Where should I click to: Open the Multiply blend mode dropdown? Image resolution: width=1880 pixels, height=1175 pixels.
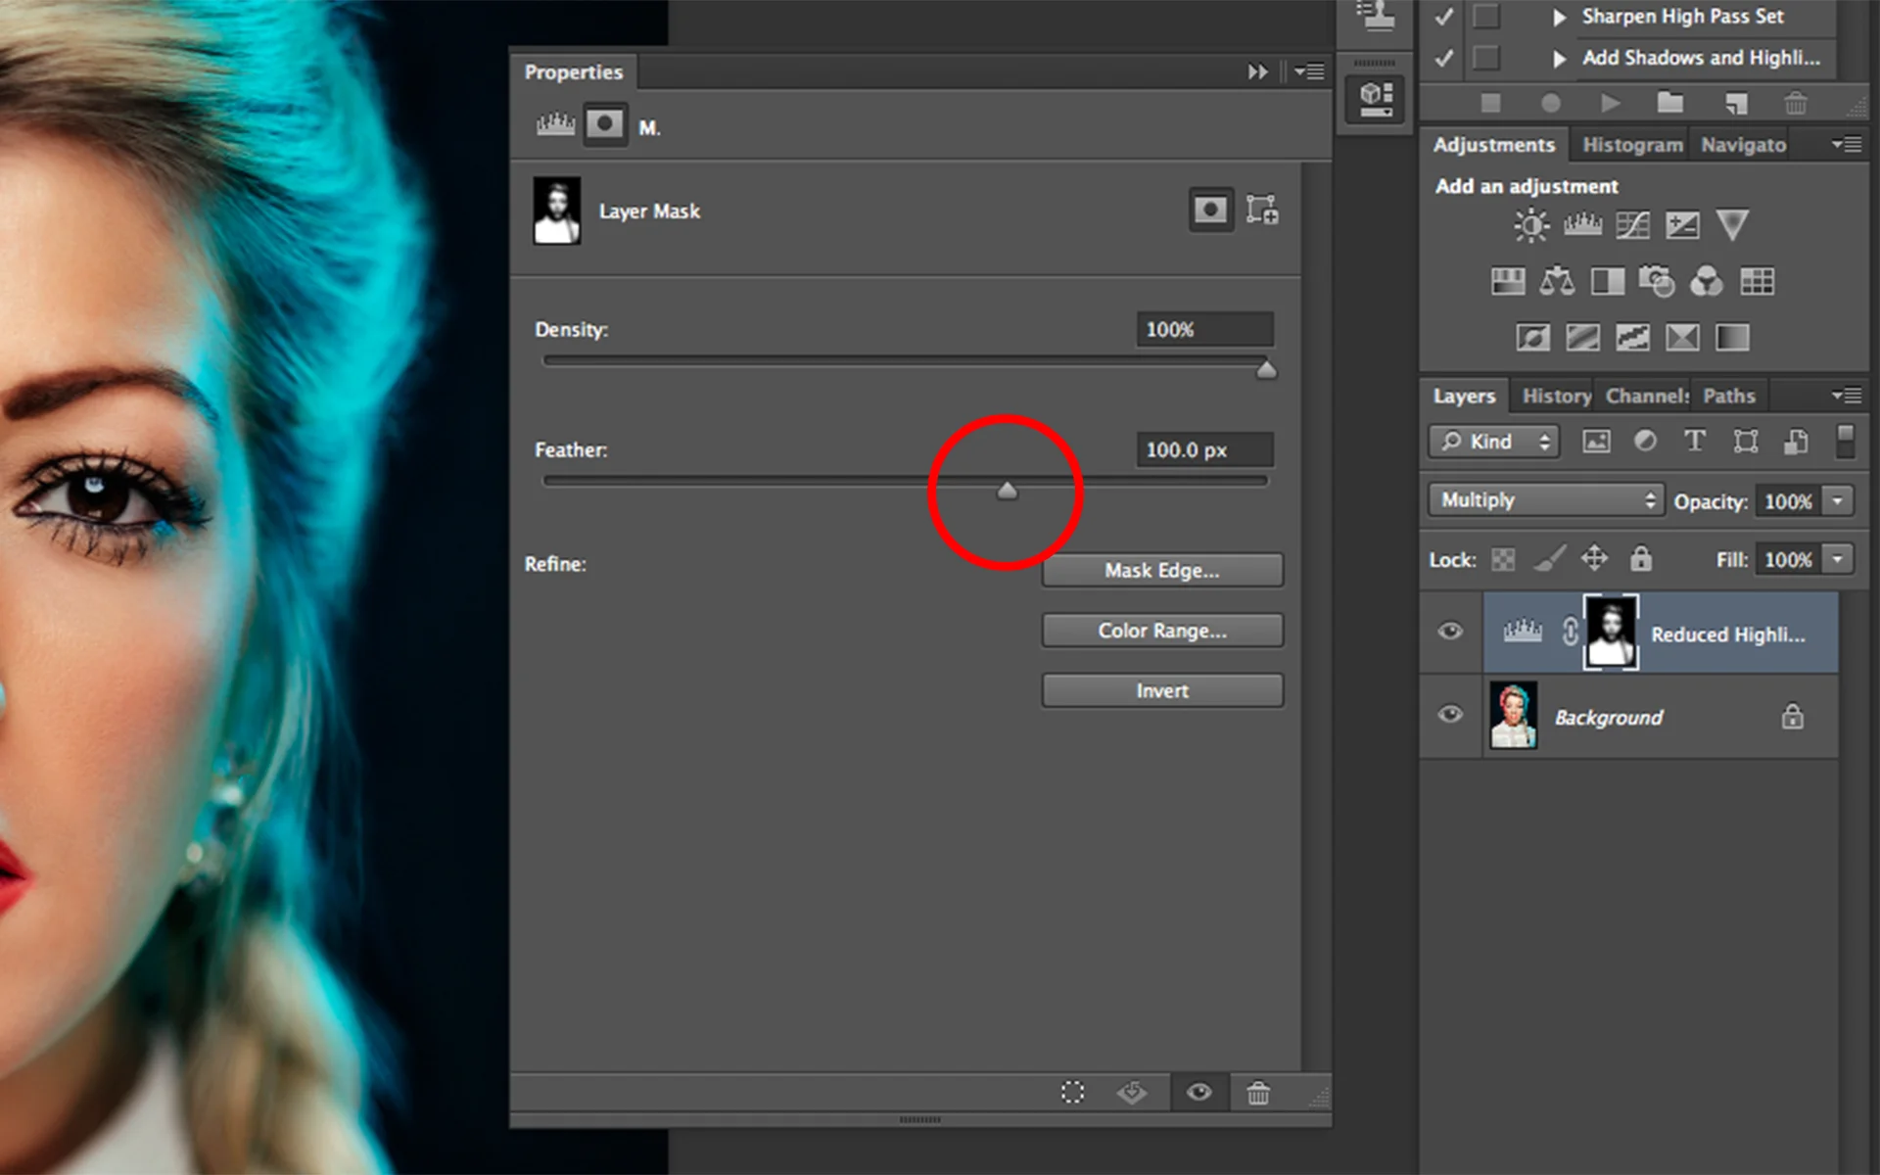click(x=1544, y=500)
